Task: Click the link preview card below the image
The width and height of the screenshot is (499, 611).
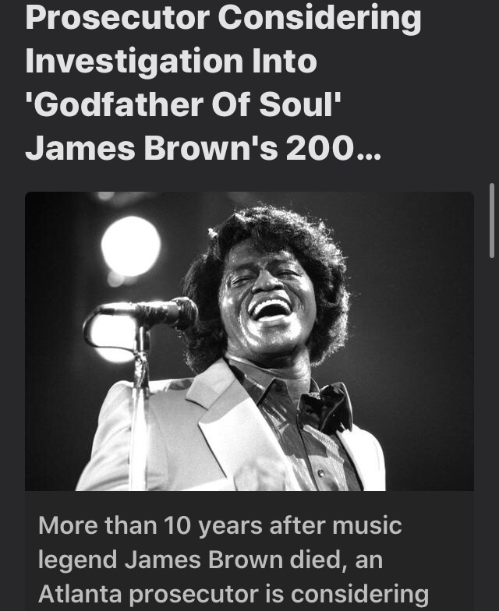Action: tap(249, 550)
